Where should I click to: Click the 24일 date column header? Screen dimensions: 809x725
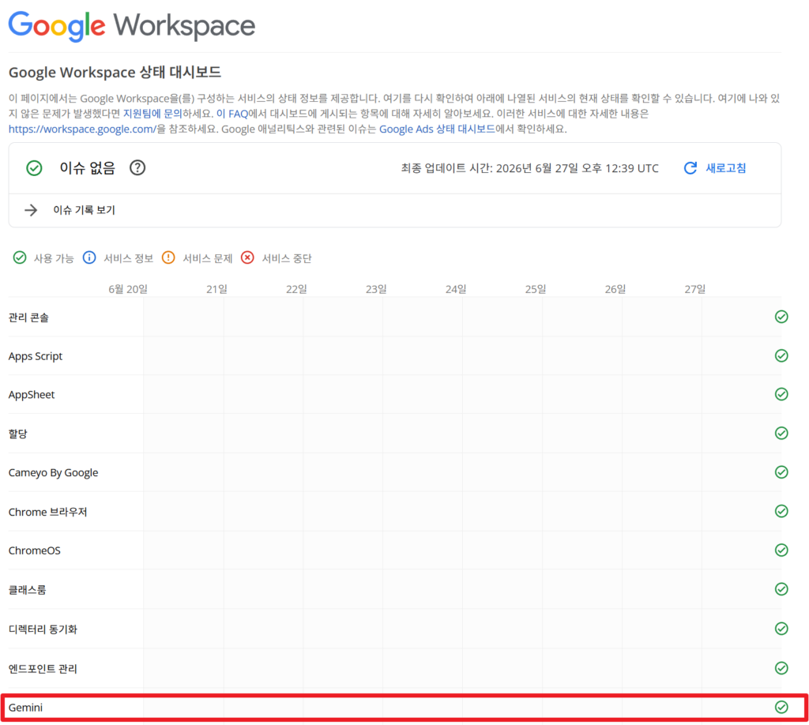456,289
